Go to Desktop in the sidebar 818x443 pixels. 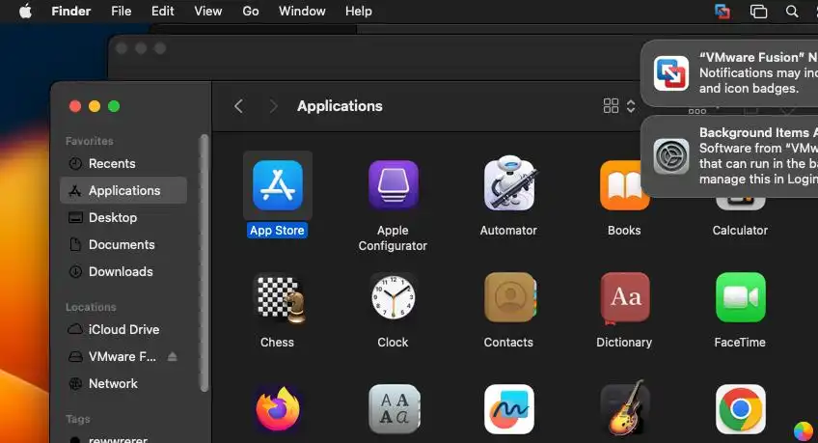pyautogui.click(x=123, y=217)
